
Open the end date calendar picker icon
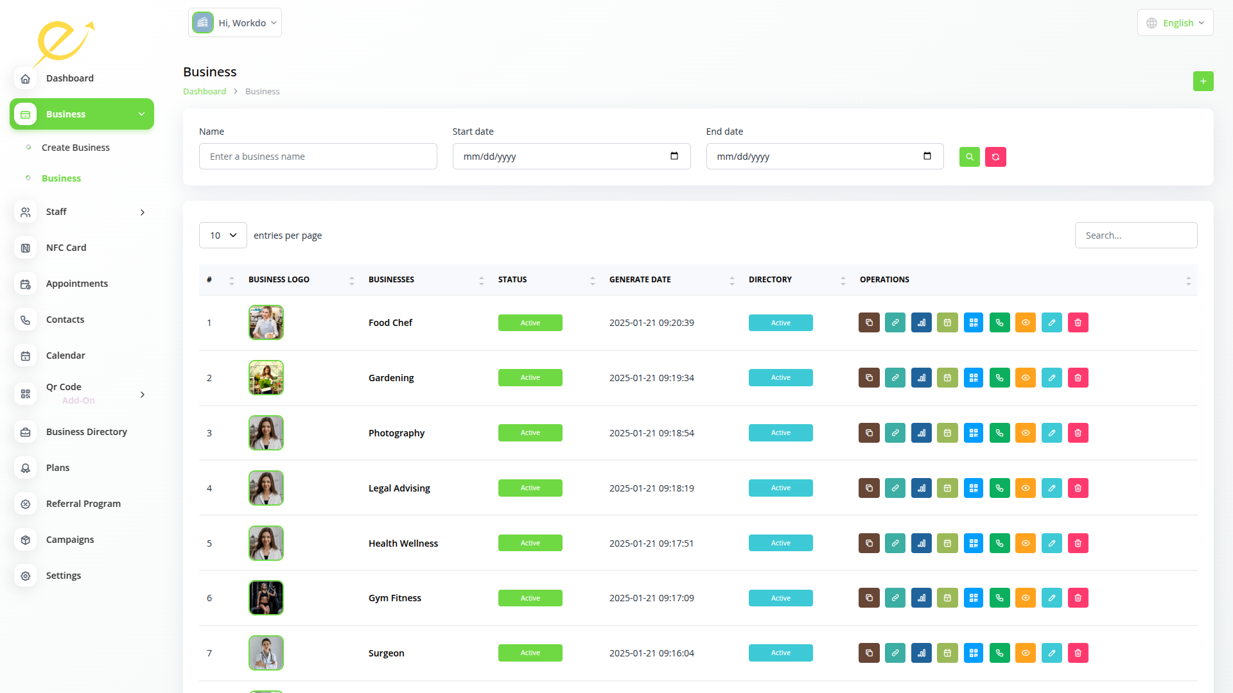pyautogui.click(x=927, y=156)
